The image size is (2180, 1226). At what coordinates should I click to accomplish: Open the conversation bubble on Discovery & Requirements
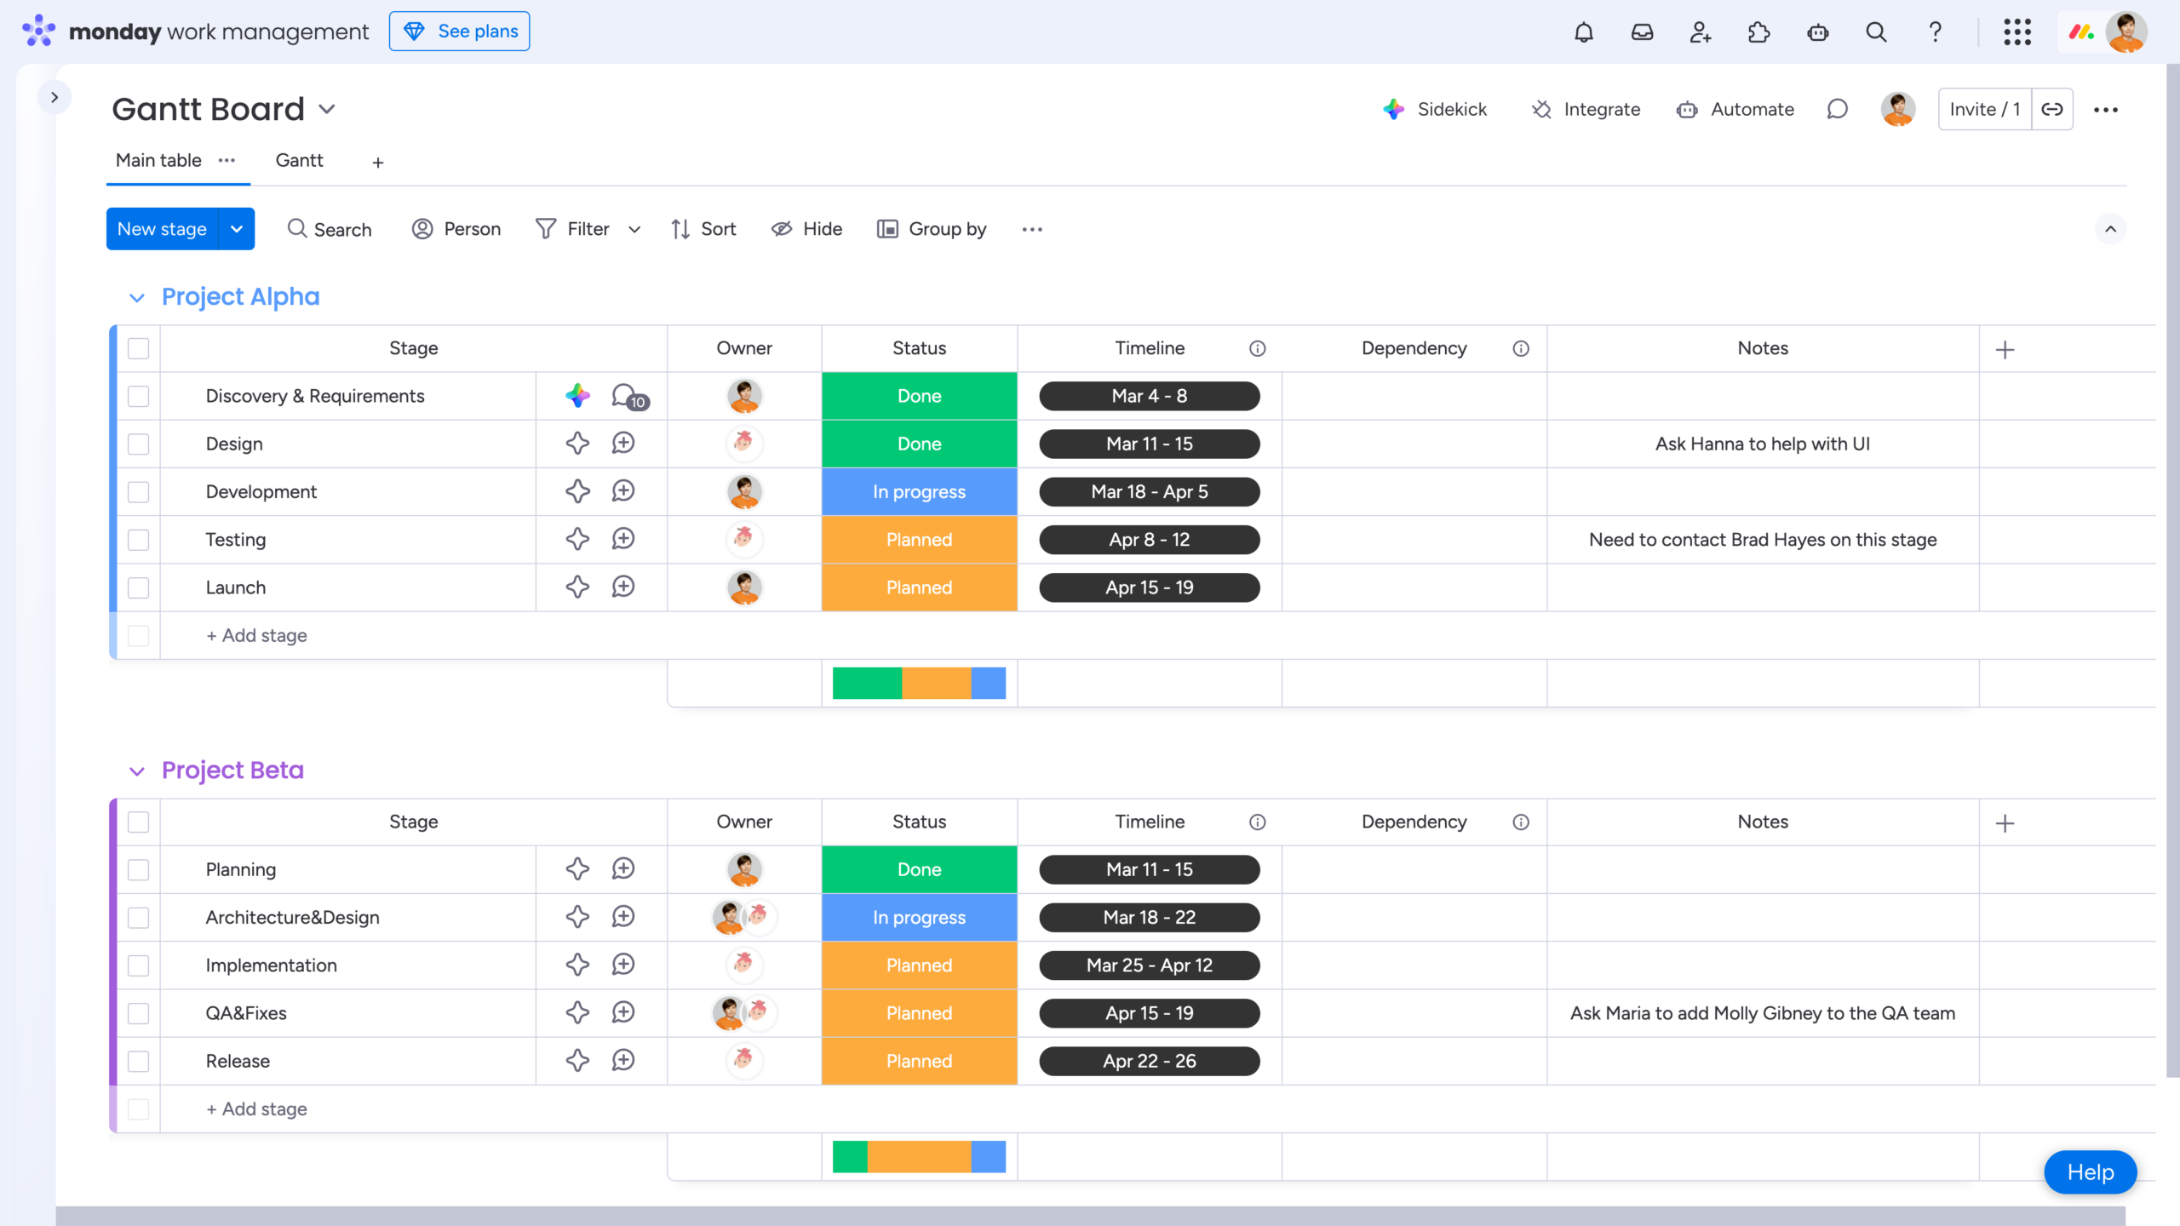pyautogui.click(x=624, y=395)
